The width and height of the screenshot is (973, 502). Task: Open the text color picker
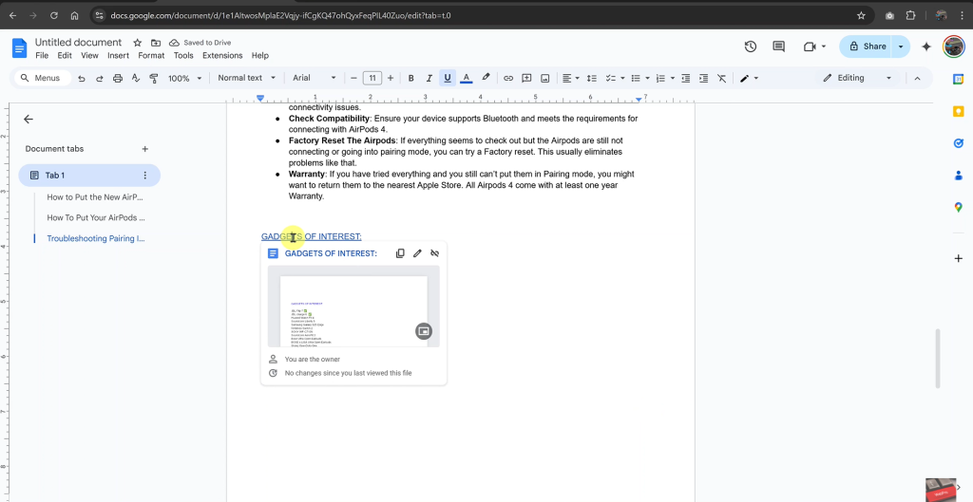pyautogui.click(x=467, y=78)
